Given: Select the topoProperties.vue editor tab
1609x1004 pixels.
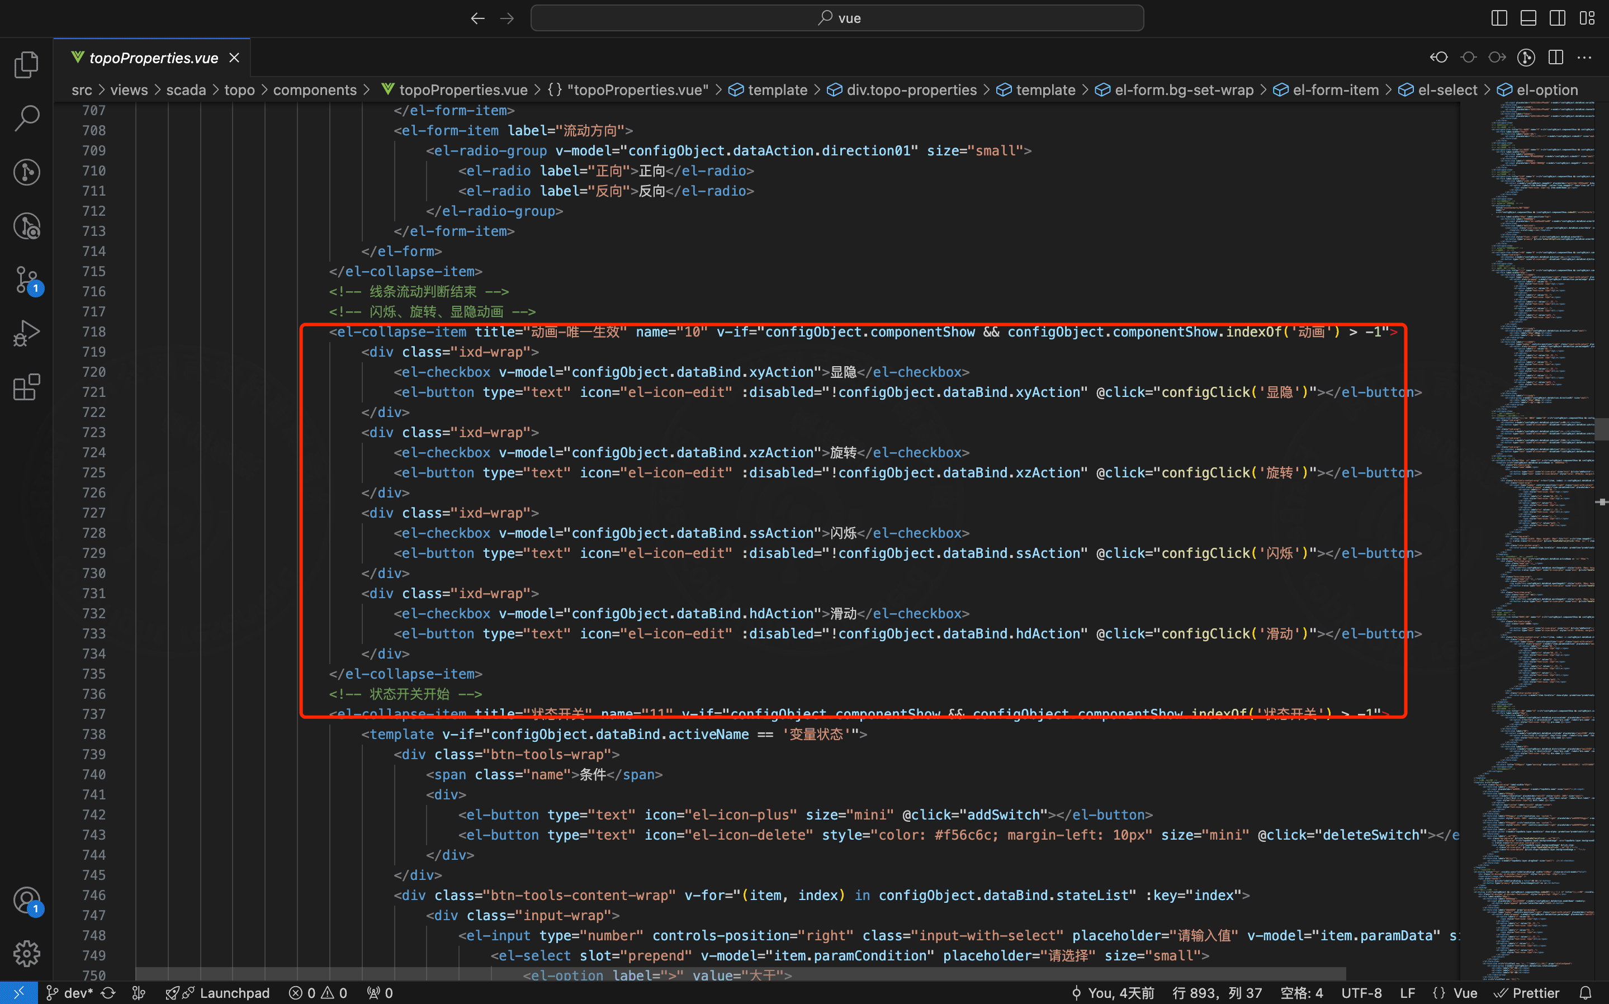Looking at the screenshot, I should point(152,58).
